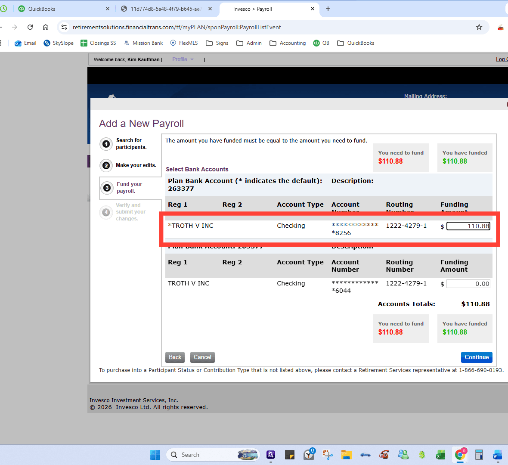
Task: Open the purple Q app in taskbar
Action: click(271, 455)
